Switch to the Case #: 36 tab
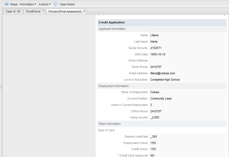This screenshot has height=157, width=229. pos(13,11)
